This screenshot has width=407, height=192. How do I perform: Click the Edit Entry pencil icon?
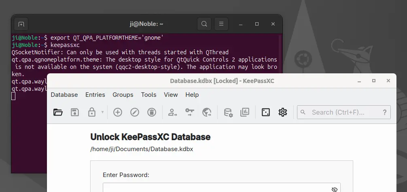coord(134,112)
